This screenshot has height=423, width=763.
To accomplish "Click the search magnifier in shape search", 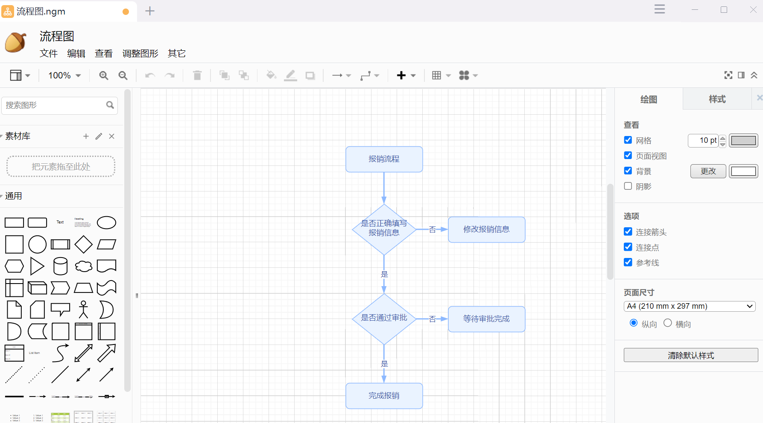I will click(x=110, y=105).
